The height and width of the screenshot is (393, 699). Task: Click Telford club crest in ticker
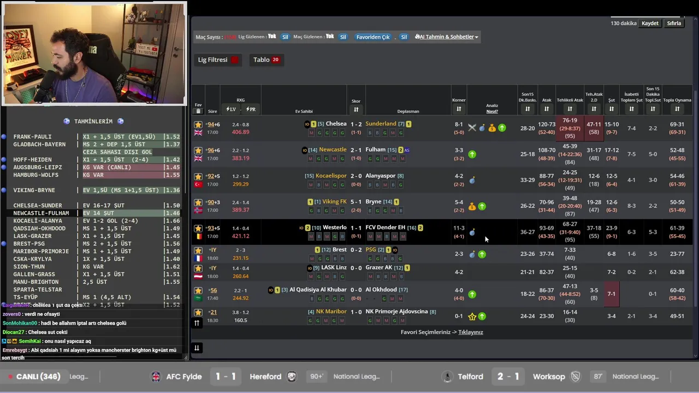[448, 377]
